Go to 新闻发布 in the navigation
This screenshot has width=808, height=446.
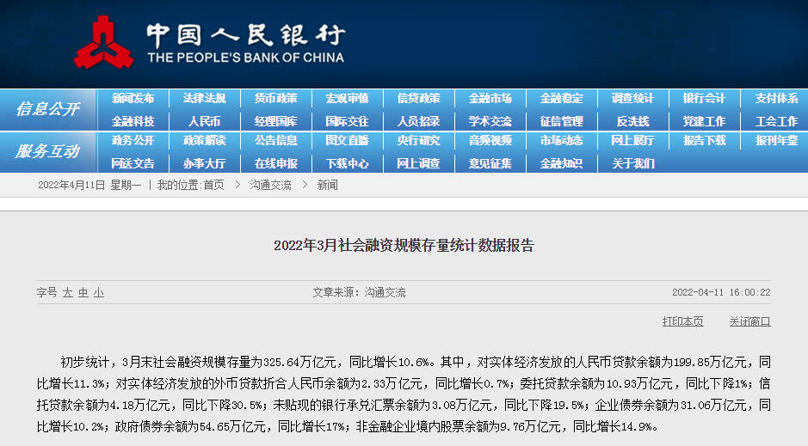pyautogui.click(x=133, y=99)
